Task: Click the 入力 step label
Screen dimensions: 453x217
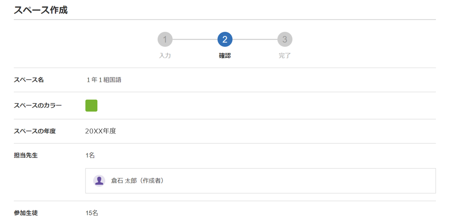Action: tap(165, 56)
